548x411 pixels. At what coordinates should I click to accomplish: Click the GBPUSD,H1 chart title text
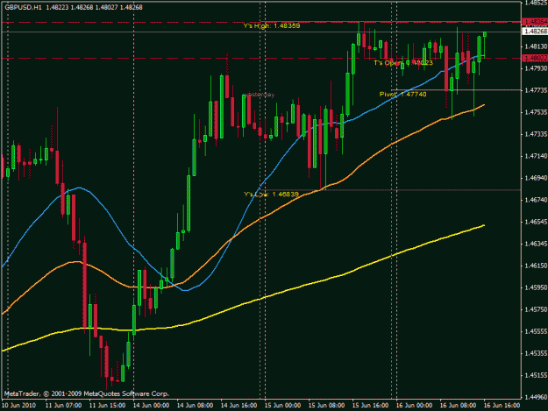click(23, 7)
